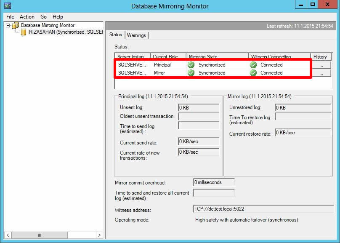Click the Database Mirroring Monitor title bar icon
Screen dimensions: 340x243
[x=8, y=6]
